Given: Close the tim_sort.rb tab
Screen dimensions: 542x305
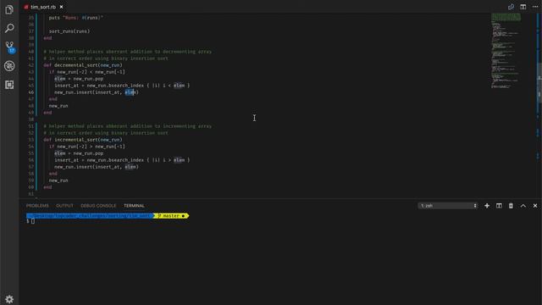Looking at the screenshot, I should click(61, 7).
